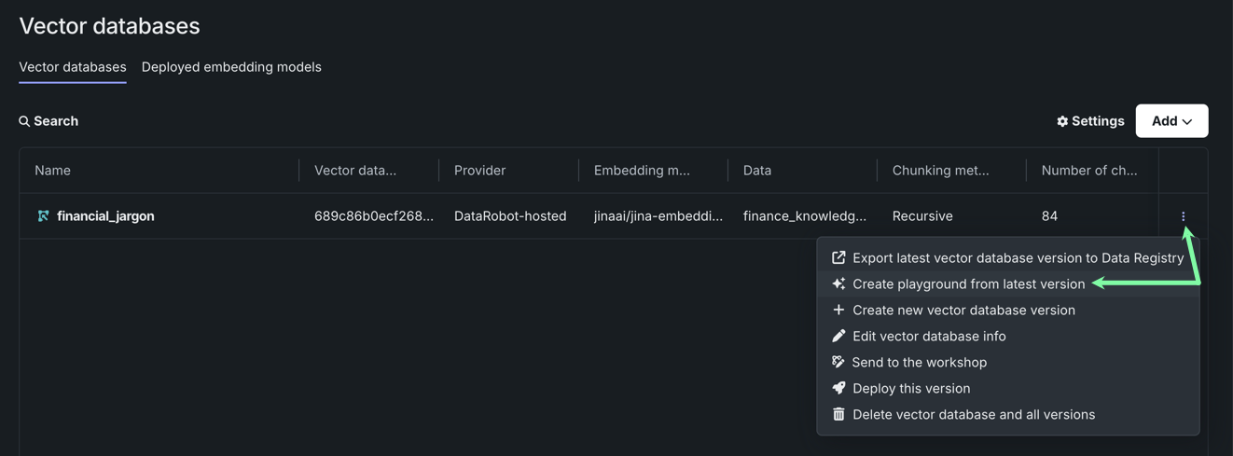Image resolution: width=1233 pixels, height=456 pixels.
Task: Click the trash delete icon
Action: (x=838, y=414)
